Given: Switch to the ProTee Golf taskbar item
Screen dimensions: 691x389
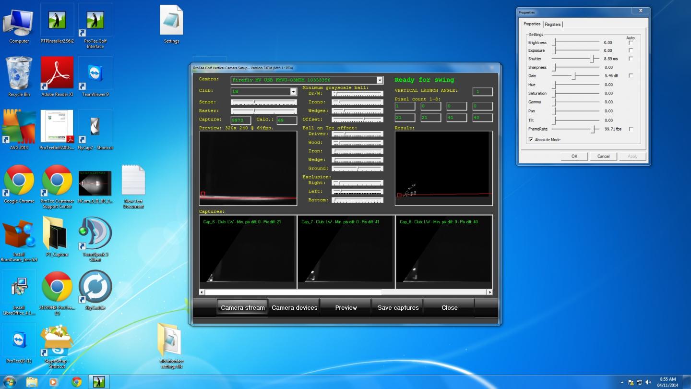Looking at the screenshot, I should 99,382.
